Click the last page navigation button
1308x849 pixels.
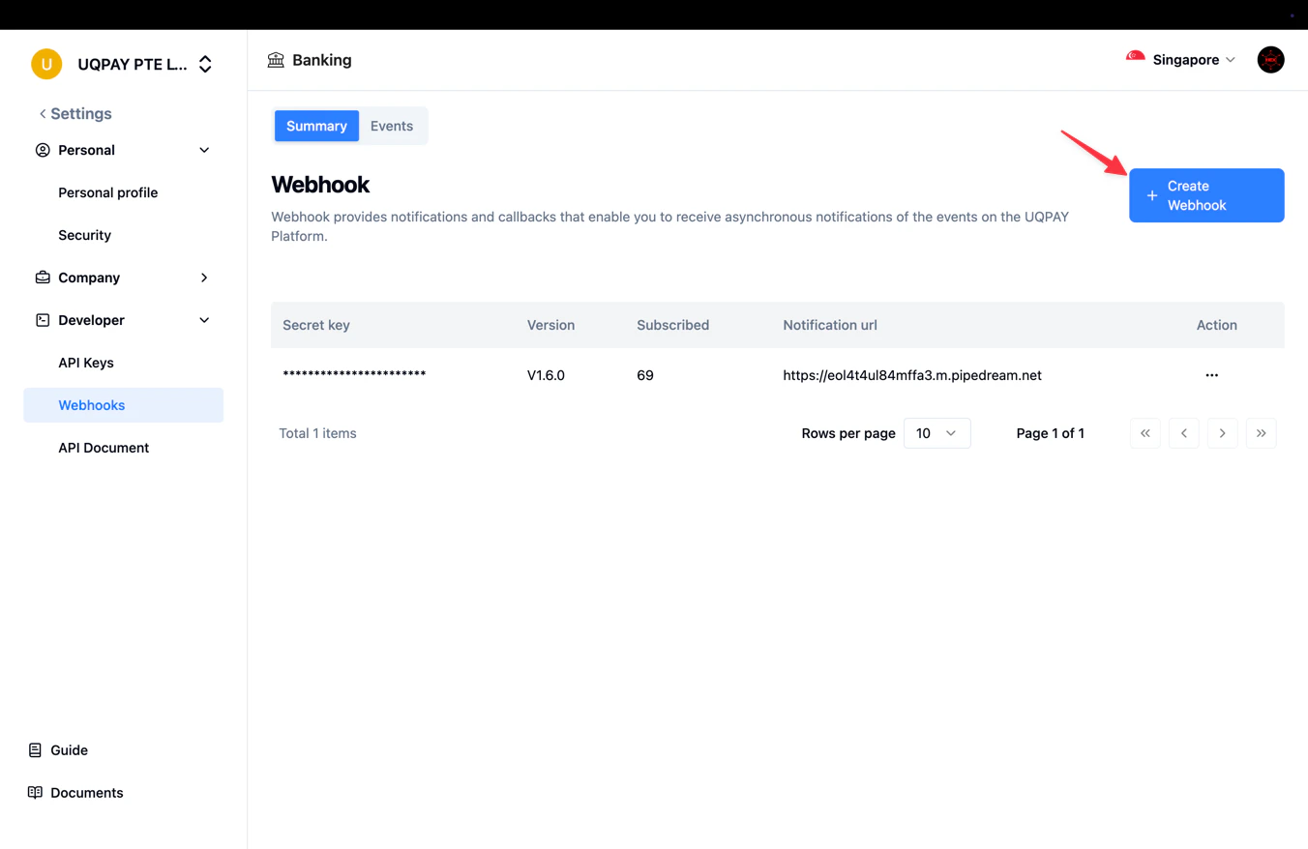[1261, 433]
